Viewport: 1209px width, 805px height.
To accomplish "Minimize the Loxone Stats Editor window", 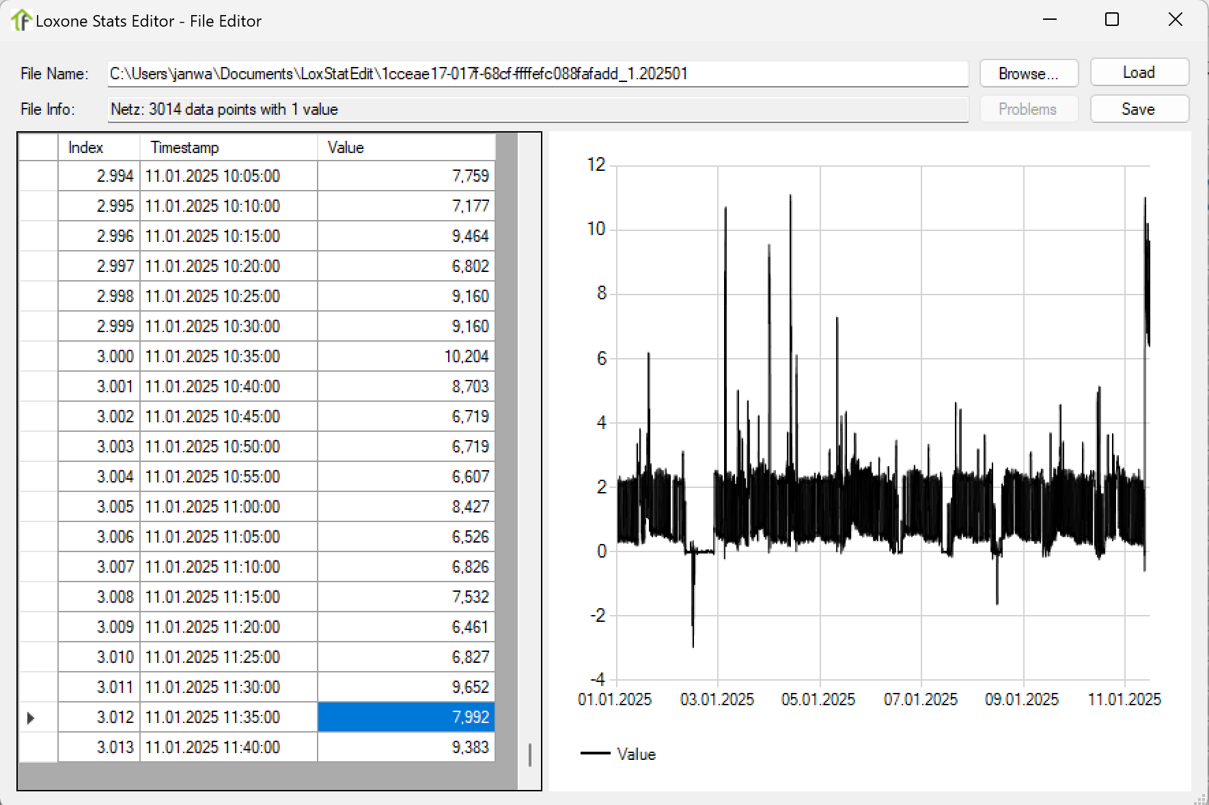I will [1050, 20].
